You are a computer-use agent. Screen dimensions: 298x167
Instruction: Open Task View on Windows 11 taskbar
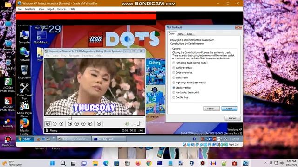(x=74, y=163)
